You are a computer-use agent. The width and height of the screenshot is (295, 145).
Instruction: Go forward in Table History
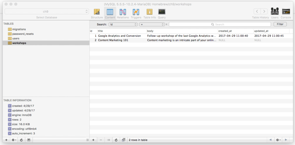tap(264, 11)
